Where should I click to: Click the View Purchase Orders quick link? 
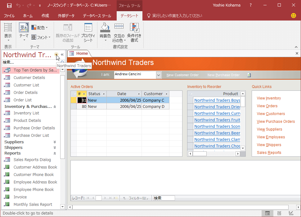[x=276, y=121]
